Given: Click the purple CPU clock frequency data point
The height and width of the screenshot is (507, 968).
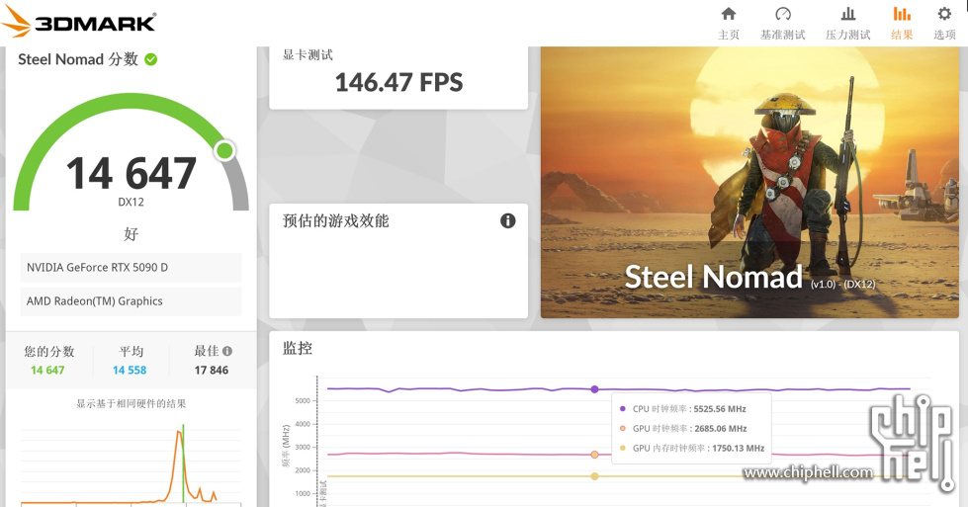Looking at the screenshot, I should point(594,389).
